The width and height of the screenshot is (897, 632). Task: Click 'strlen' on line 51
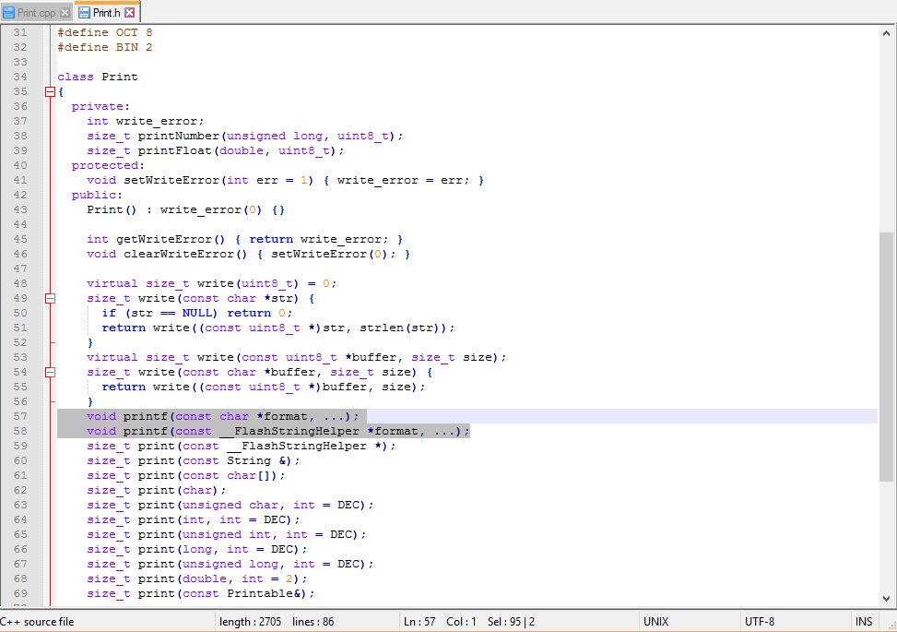(x=382, y=328)
